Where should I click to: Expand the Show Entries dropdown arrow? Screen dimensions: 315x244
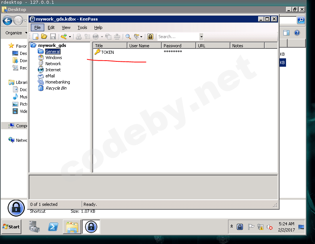click(x=141, y=37)
